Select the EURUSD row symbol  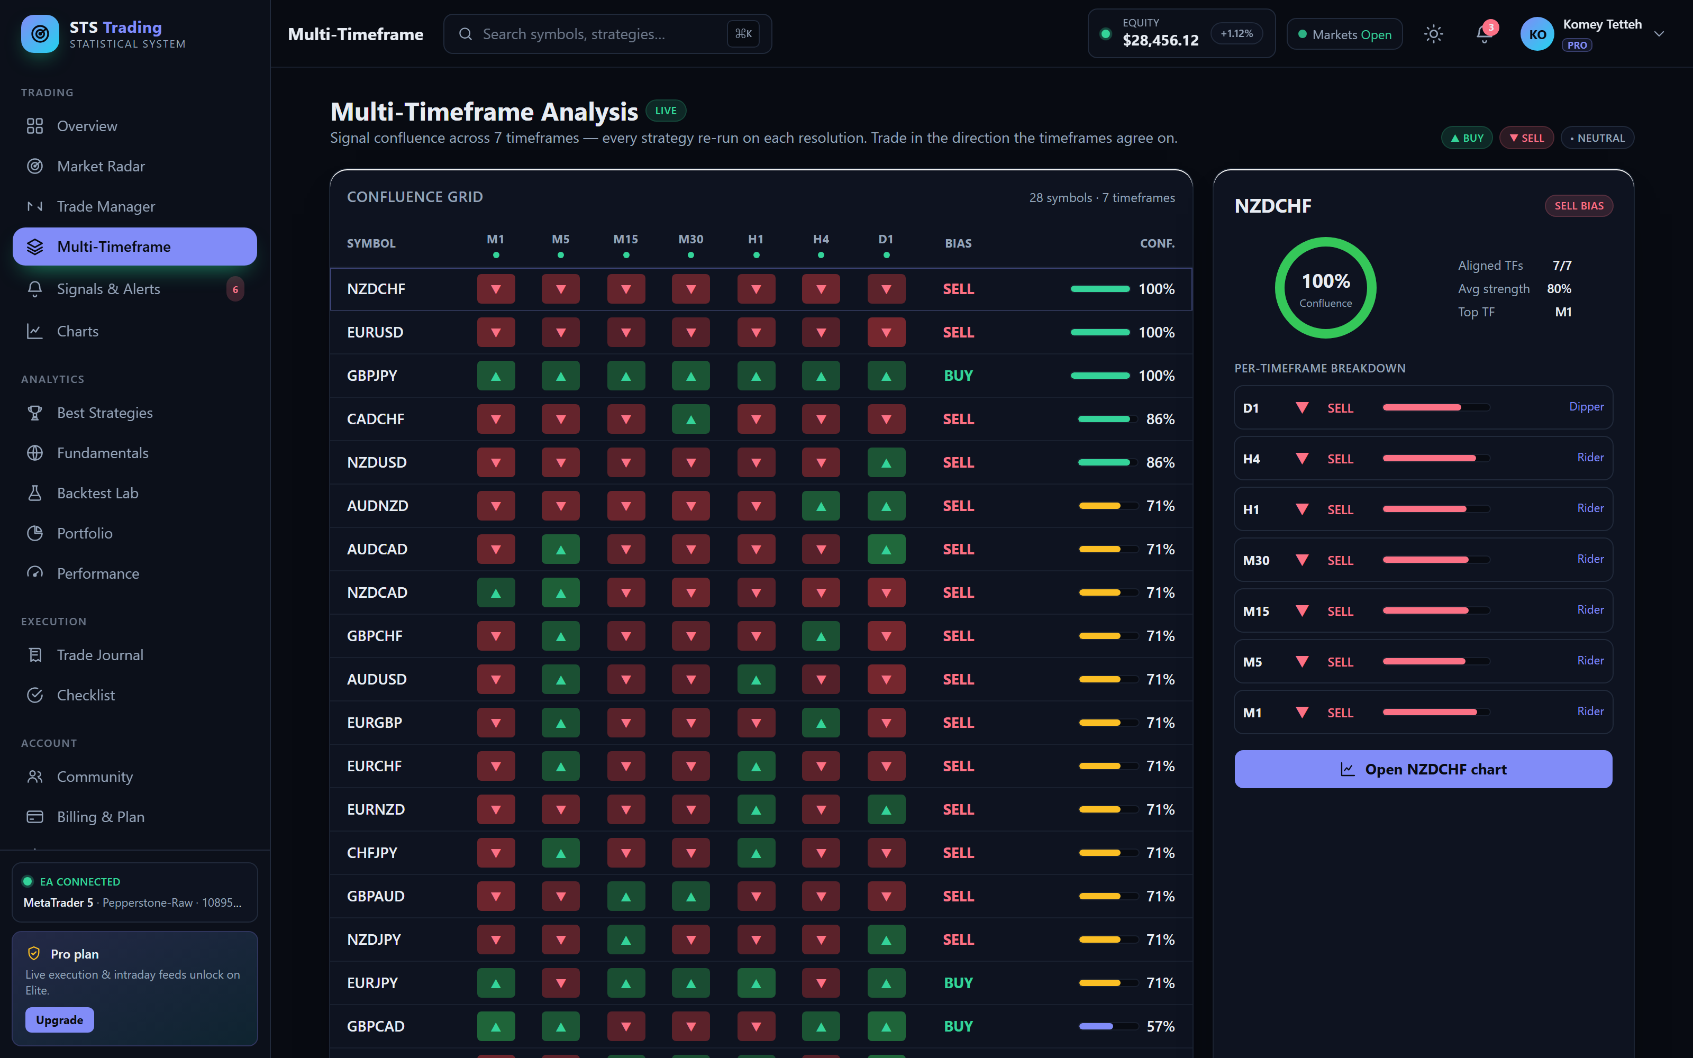click(x=375, y=332)
